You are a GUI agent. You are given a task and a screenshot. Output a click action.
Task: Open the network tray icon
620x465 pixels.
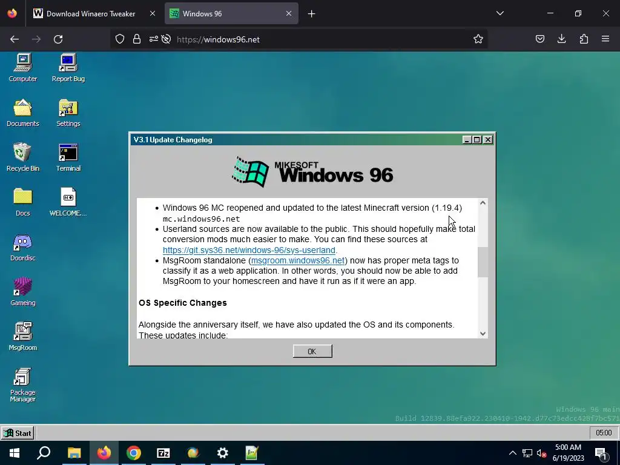[527, 453]
